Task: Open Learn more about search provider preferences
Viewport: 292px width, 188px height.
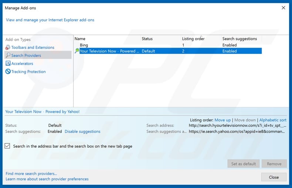Action: pos(47,179)
